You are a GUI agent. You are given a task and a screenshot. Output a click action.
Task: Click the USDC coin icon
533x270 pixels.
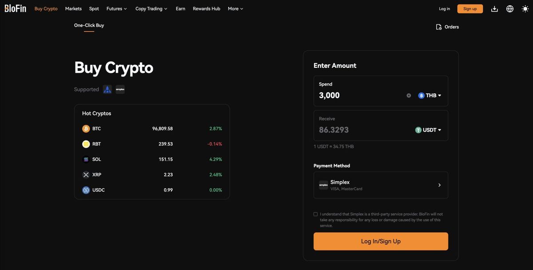pos(86,190)
